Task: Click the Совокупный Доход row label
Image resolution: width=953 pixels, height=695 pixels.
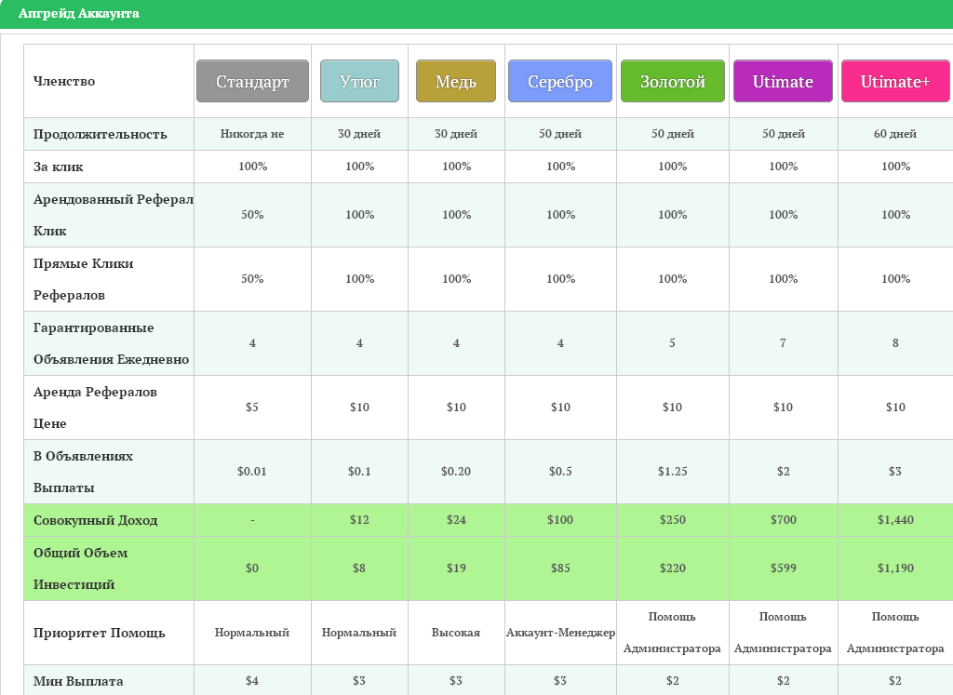Action: click(x=96, y=520)
